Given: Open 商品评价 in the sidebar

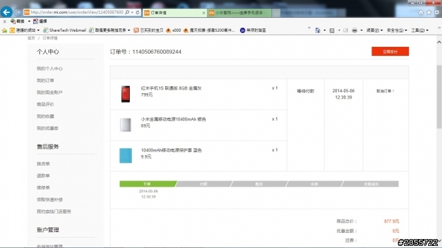Looking at the screenshot, I should click(46, 104).
